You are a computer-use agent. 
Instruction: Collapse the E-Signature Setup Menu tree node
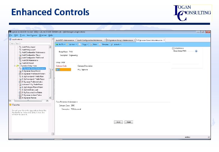15,66
